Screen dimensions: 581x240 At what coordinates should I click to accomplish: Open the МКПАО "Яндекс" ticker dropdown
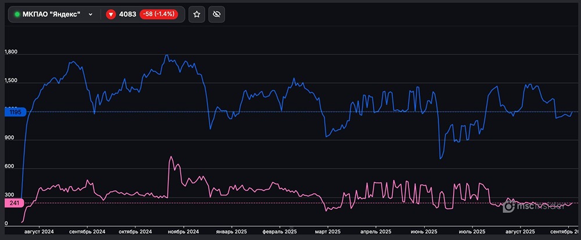pos(91,15)
